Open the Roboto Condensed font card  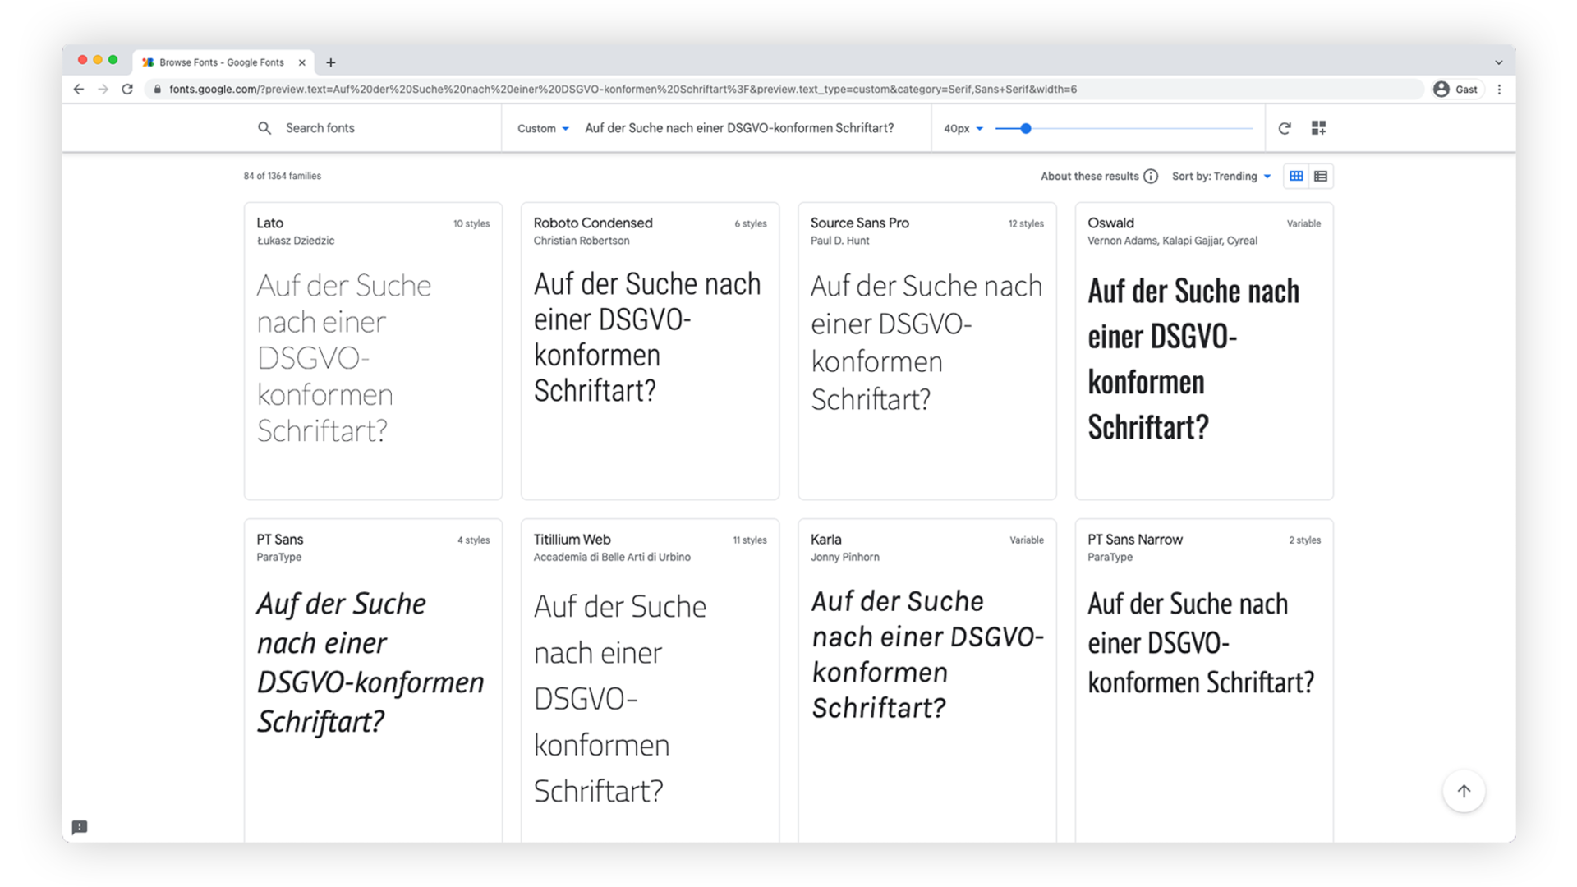[650, 351]
